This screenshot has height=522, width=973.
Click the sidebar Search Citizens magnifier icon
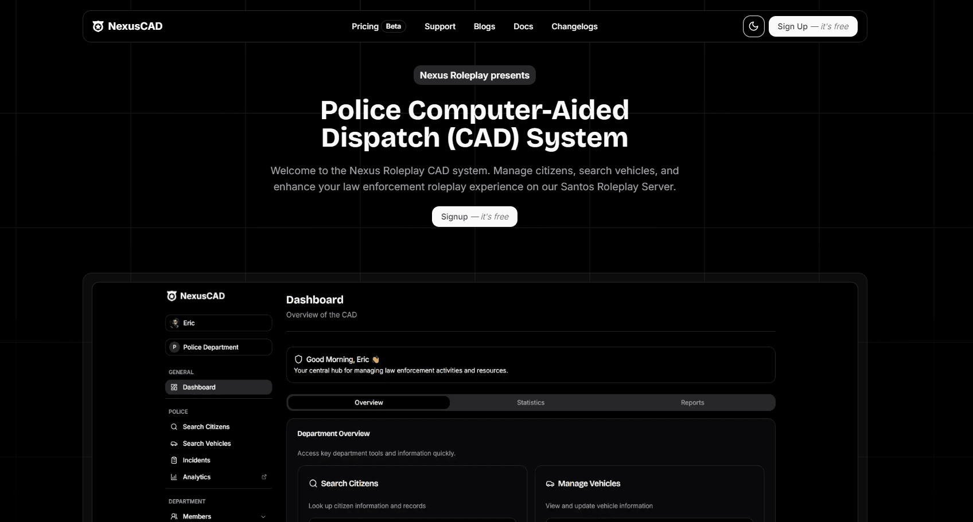coord(174,427)
